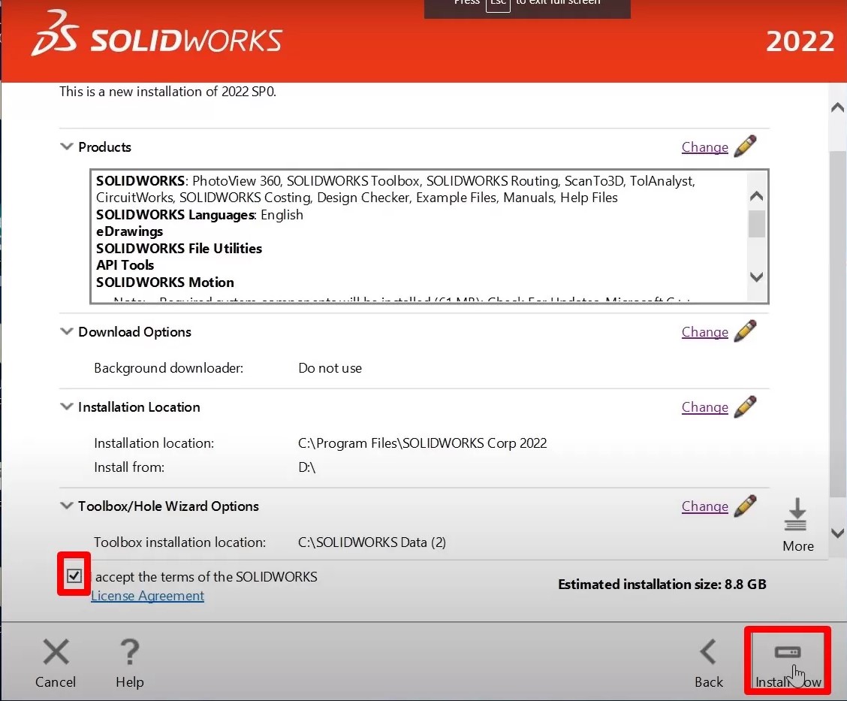Collapse the Installation Location section
Image resolution: width=847 pixels, height=701 pixels.
66,406
